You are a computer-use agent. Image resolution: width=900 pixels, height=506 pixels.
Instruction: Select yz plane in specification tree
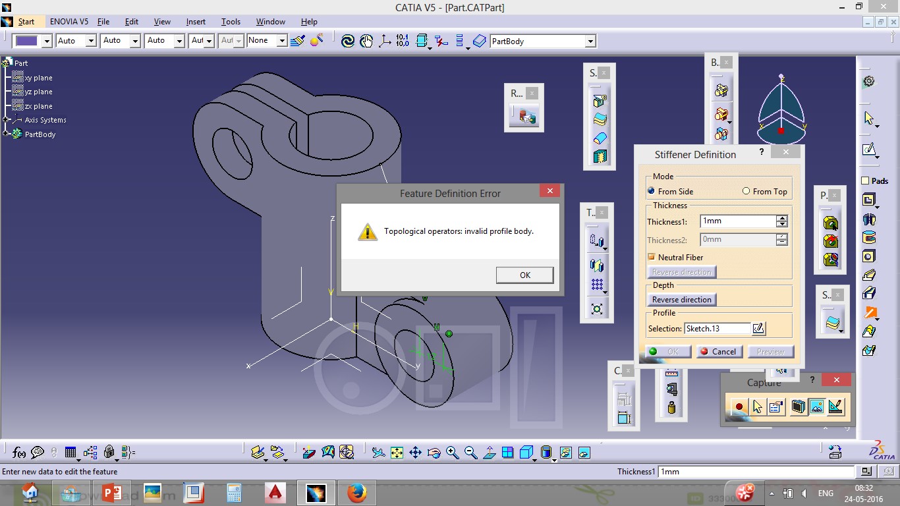click(x=38, y=92)
